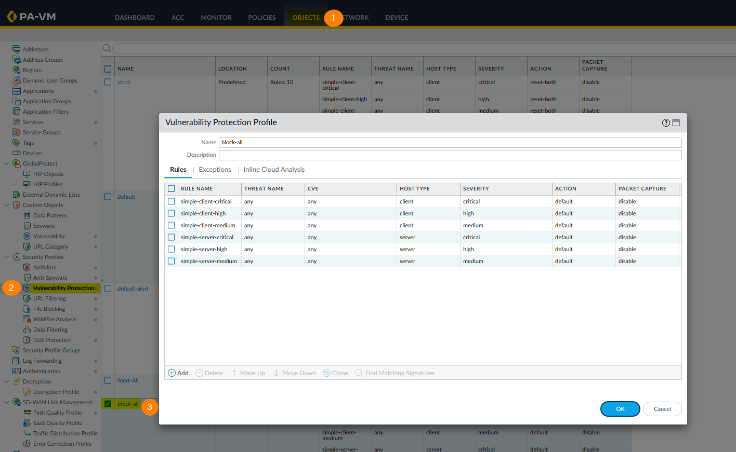The height and width of the screenshot is (452, 736).
Task: Open the Inline Cloud Analysis tab
Action: 274,170
